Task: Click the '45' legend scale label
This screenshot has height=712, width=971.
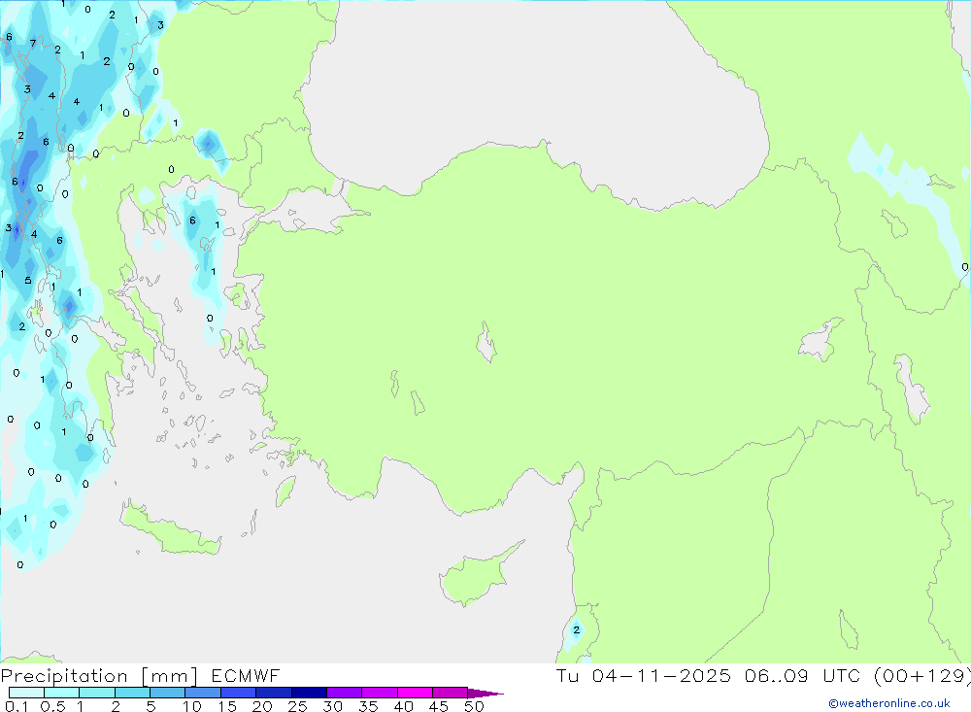Action: (x=439, y=706)
